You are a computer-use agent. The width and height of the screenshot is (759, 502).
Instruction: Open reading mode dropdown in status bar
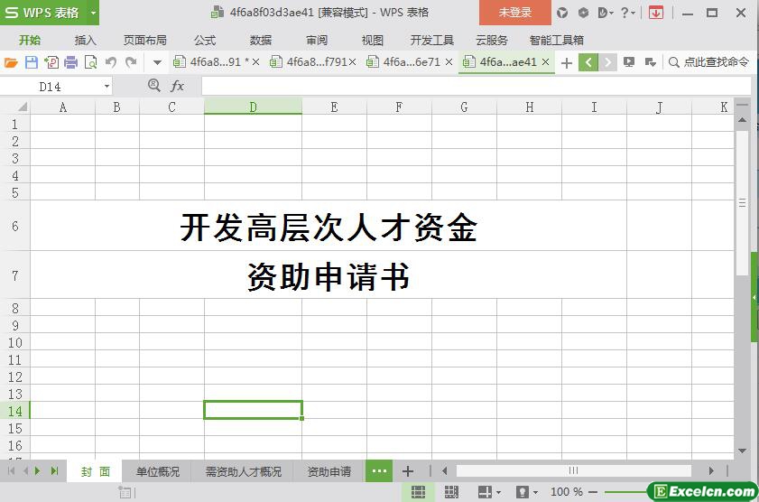499,492
